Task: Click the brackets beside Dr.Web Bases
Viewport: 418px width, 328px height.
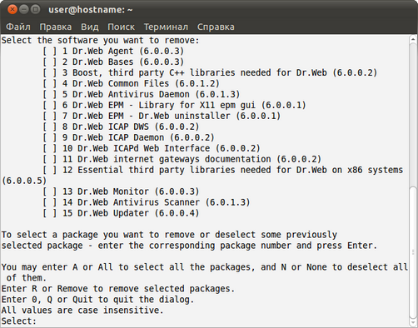Action: pos(50,62)
